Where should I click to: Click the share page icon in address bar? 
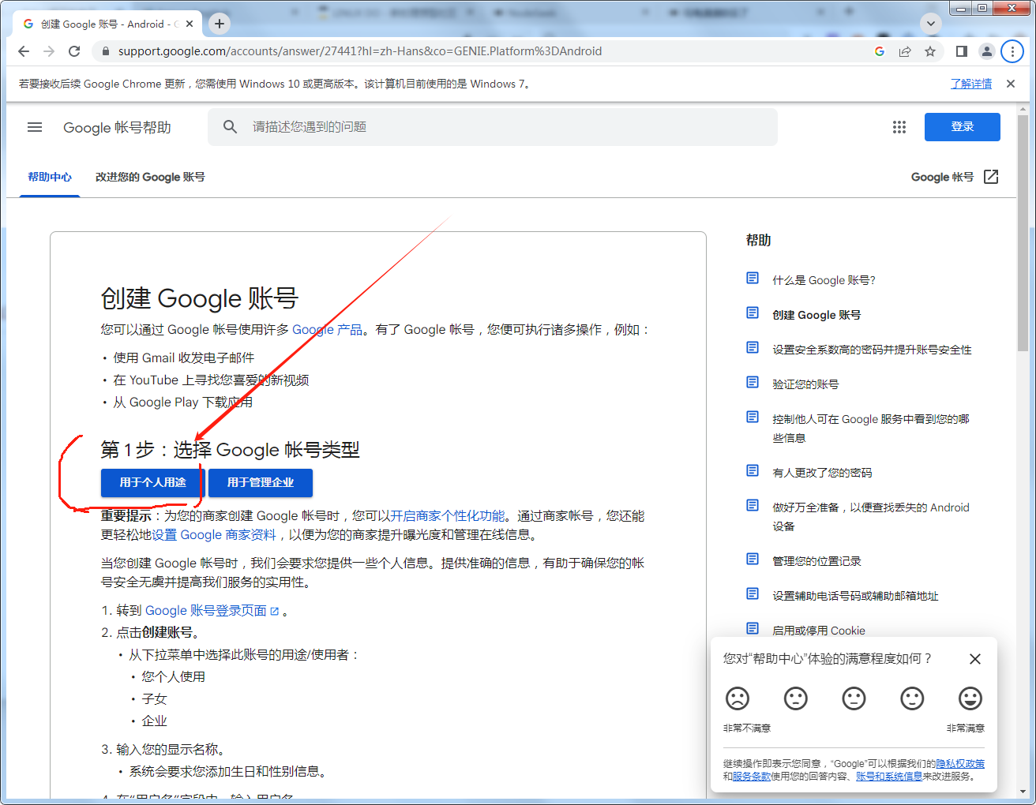click(x=905, y=51)
